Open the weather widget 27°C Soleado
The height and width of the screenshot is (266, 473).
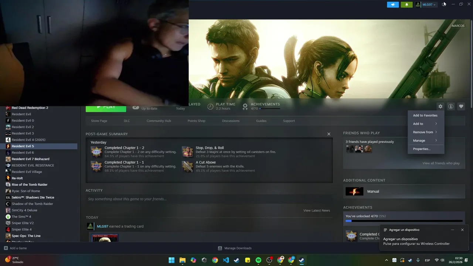pos(14,260)
